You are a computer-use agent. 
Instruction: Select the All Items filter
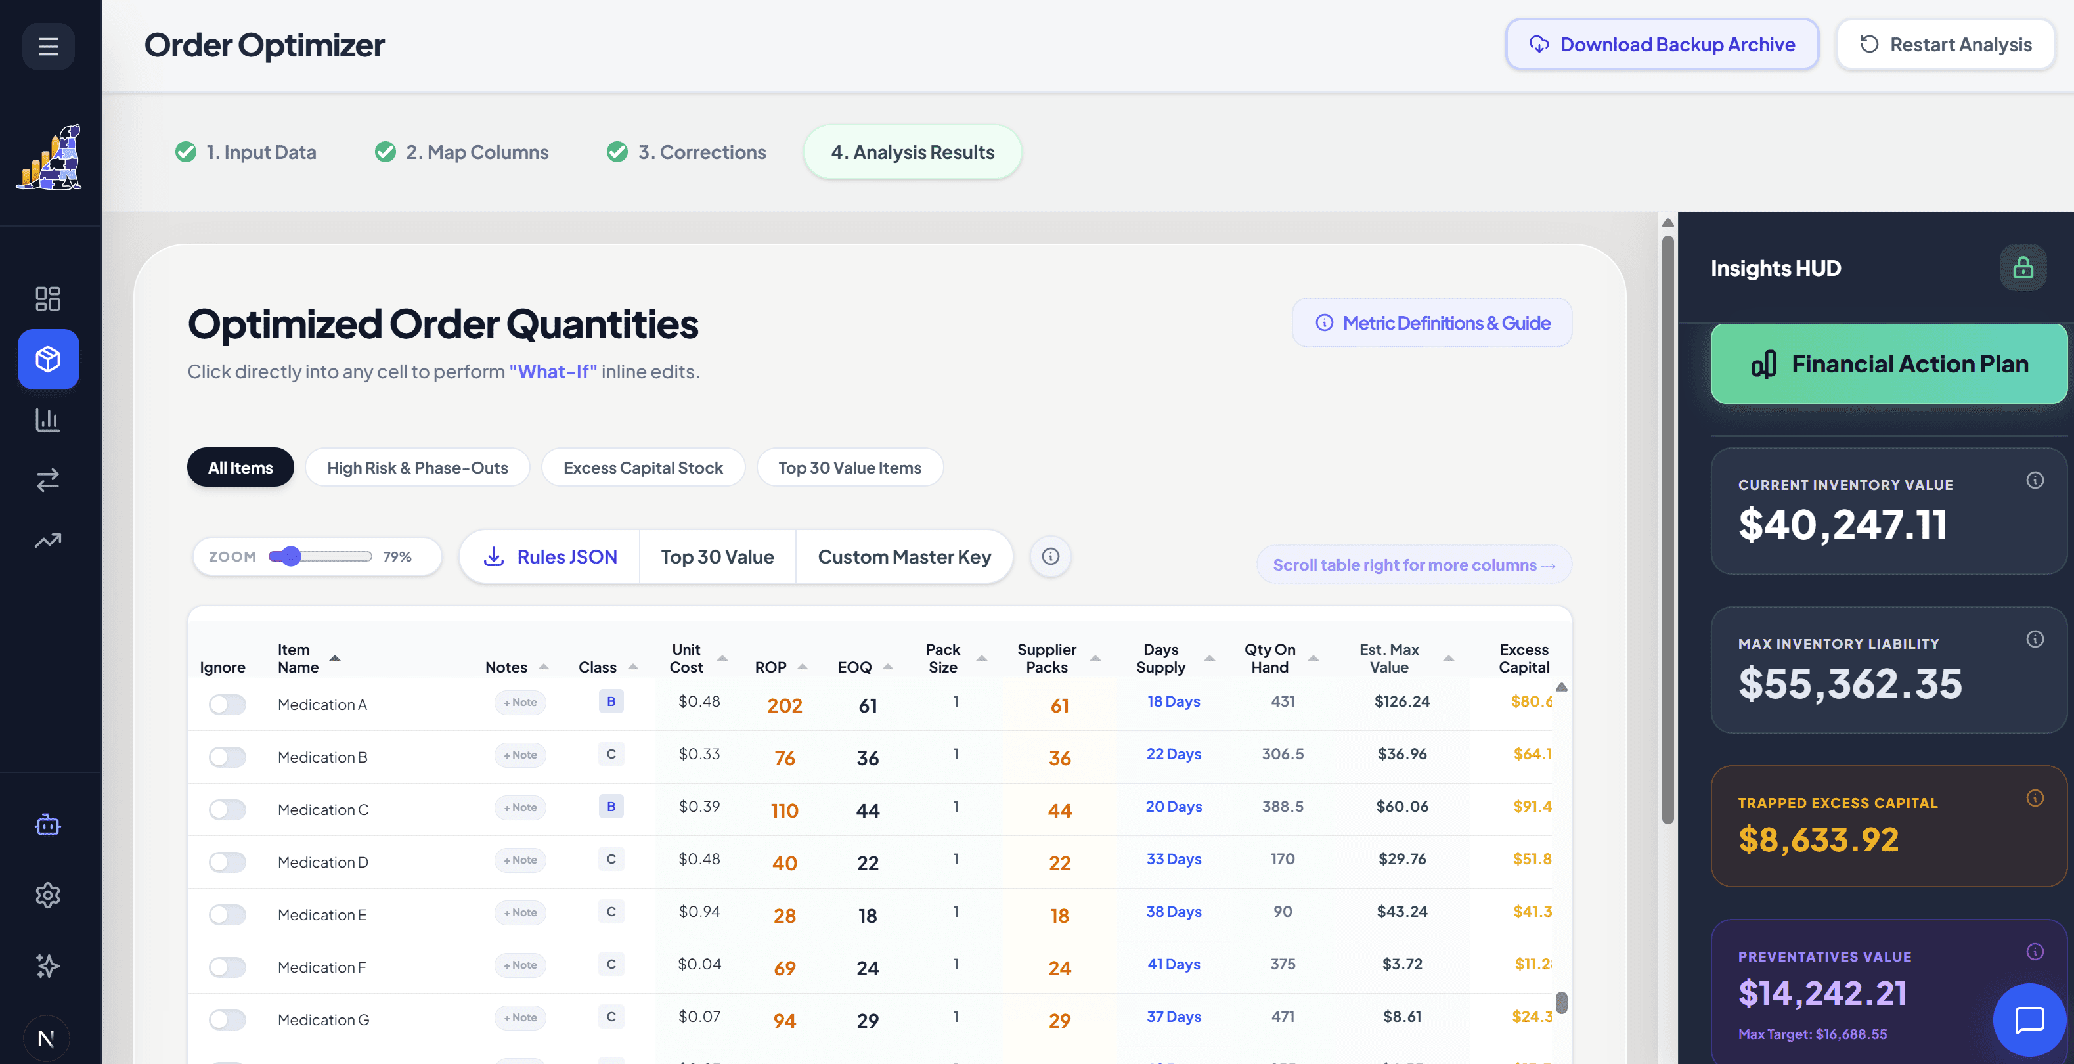pos(240,467)
